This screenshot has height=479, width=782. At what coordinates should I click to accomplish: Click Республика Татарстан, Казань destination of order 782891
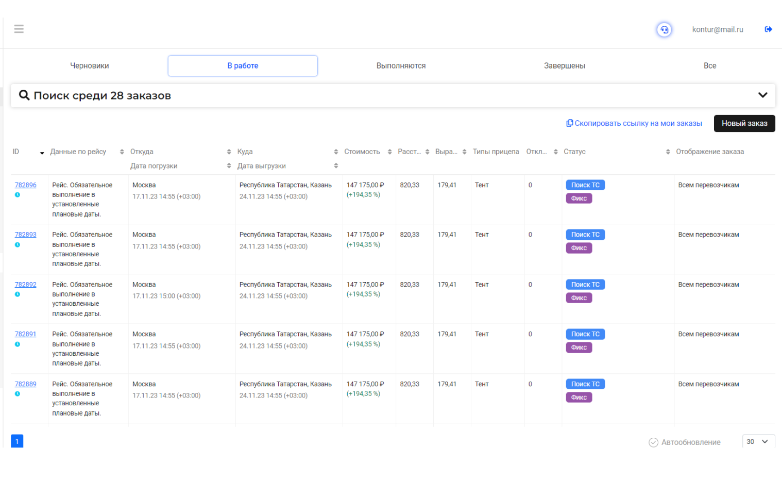[285, 334]
